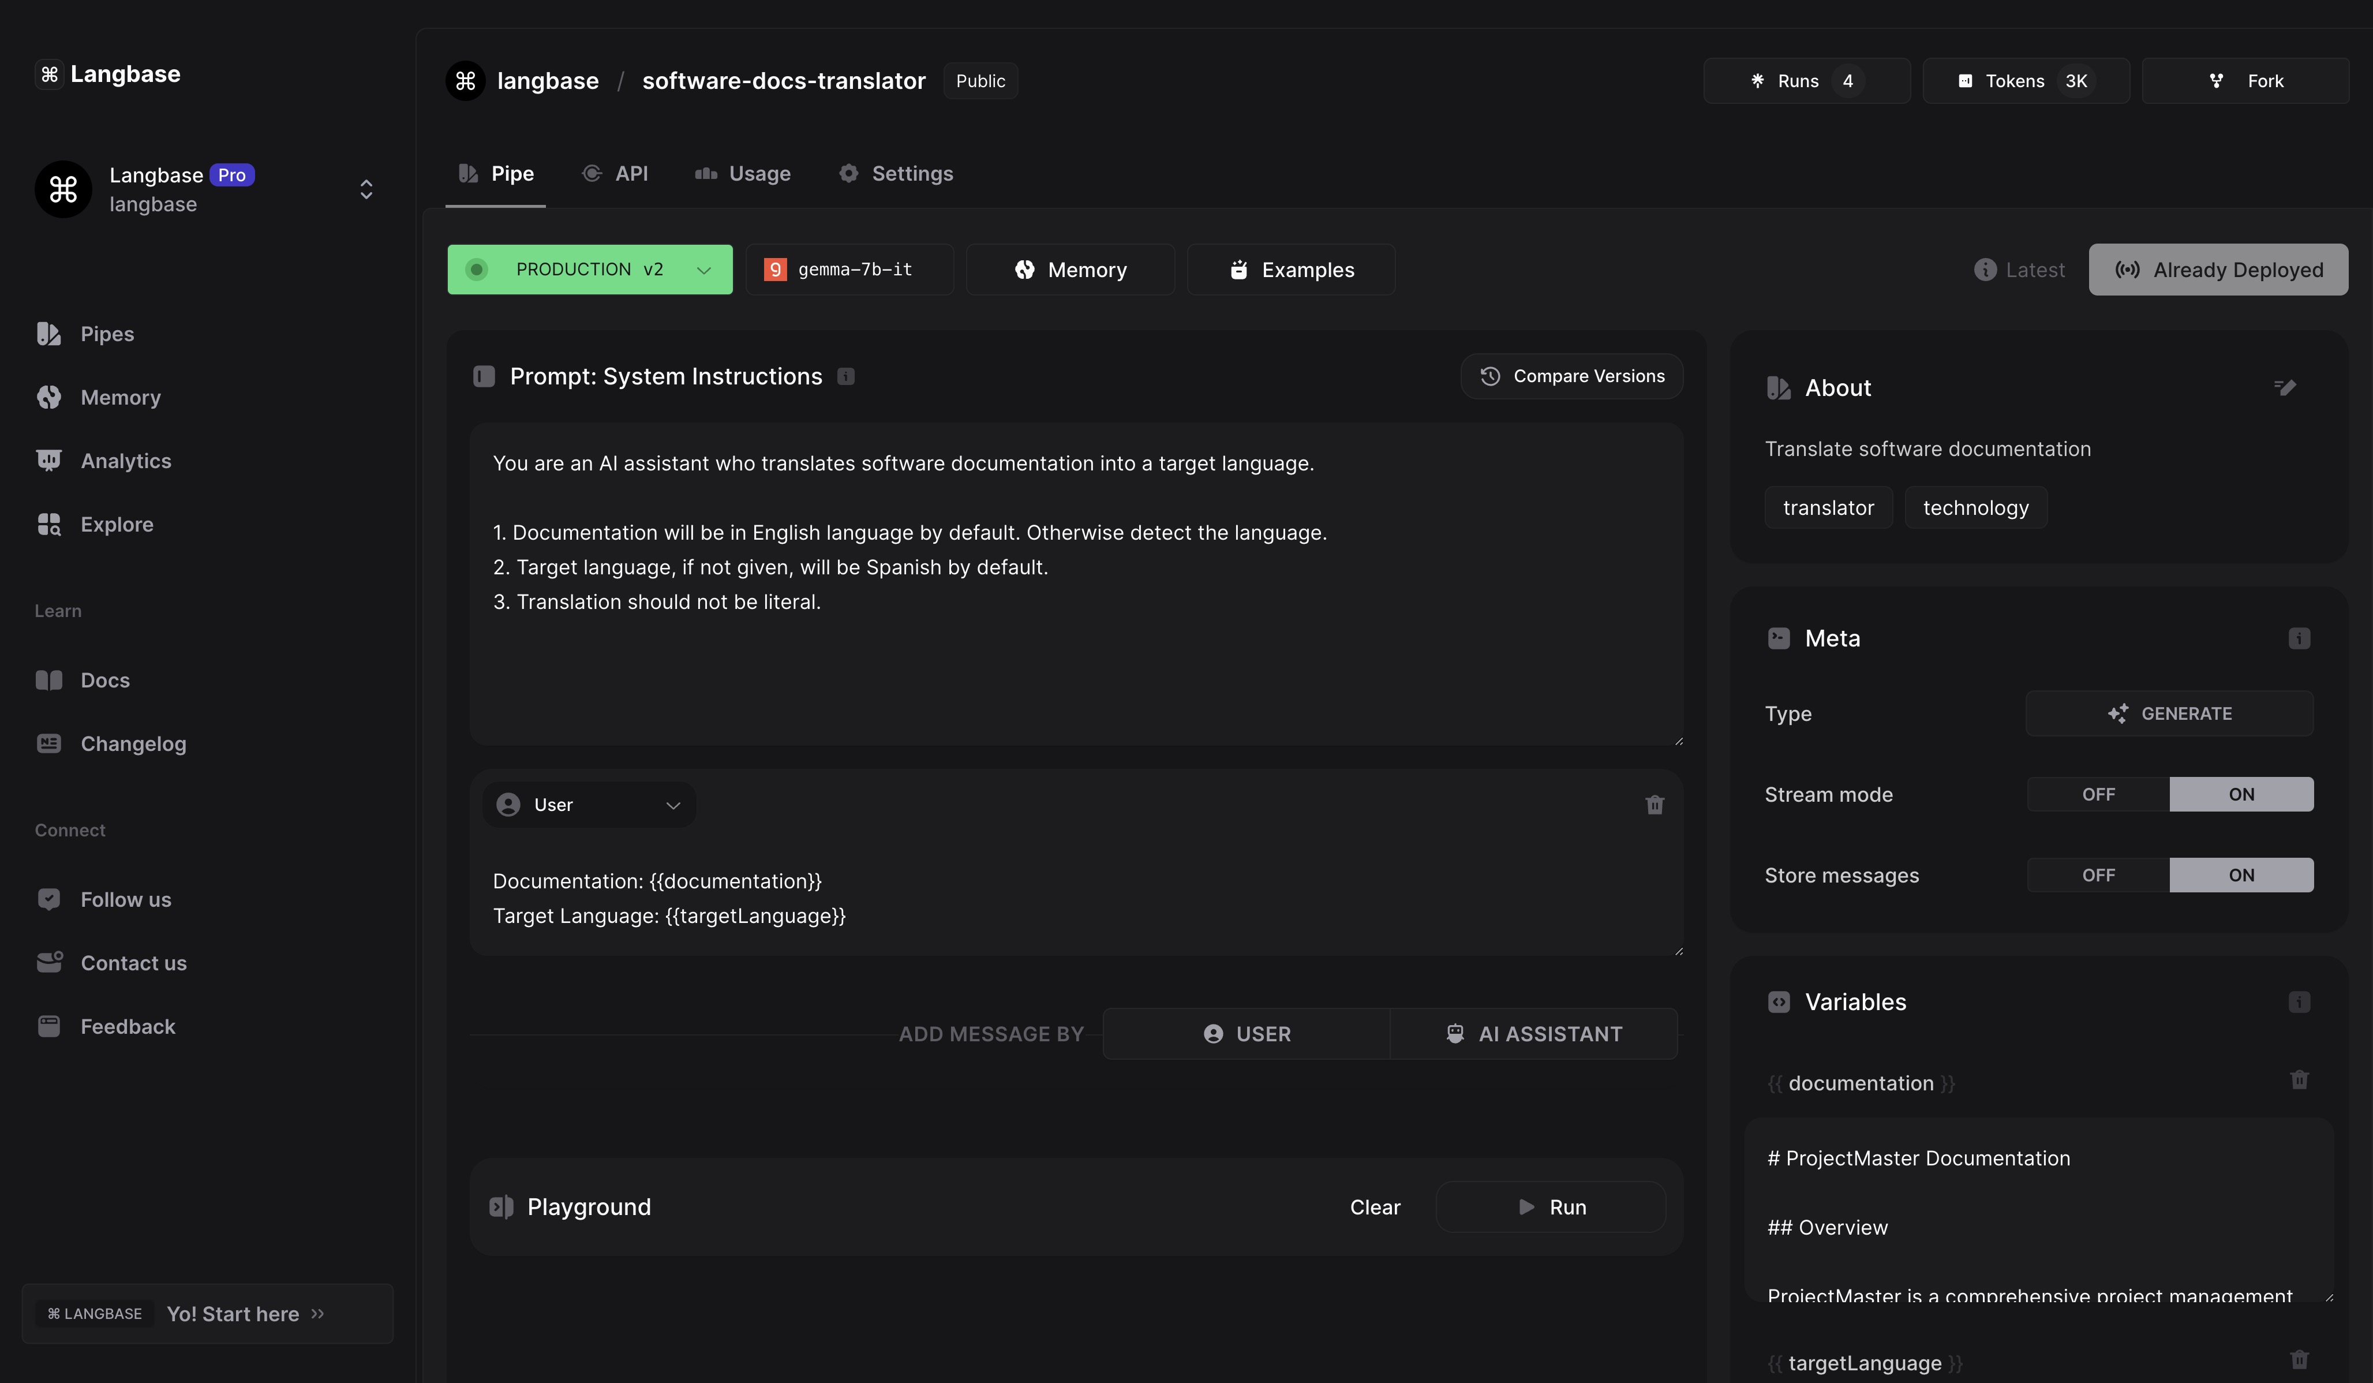Open the Analytics sidebar item
The image size is (2373, 1383).
(125, 461)
